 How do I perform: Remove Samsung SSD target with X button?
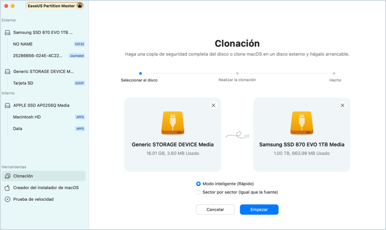click(x=342, y=105)
